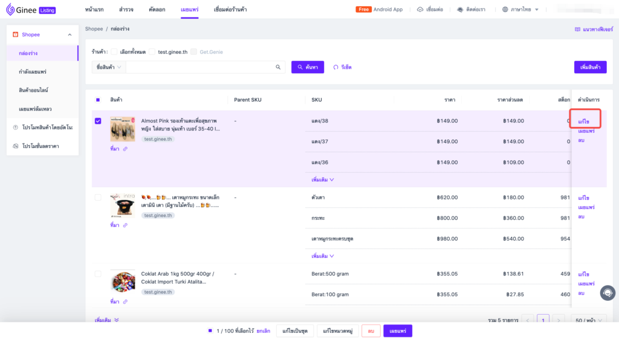
Task: Click the reset refresh icon
Action: point(335,67)
